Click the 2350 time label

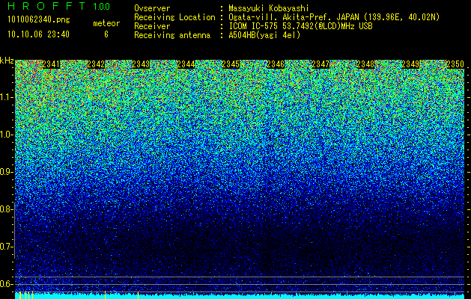[455, 64]
